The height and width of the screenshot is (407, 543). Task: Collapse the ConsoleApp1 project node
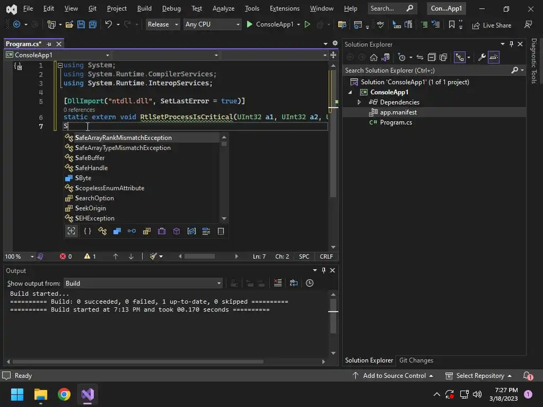(350, 92)
